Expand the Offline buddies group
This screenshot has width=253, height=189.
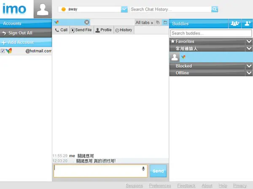coord(249,73)
